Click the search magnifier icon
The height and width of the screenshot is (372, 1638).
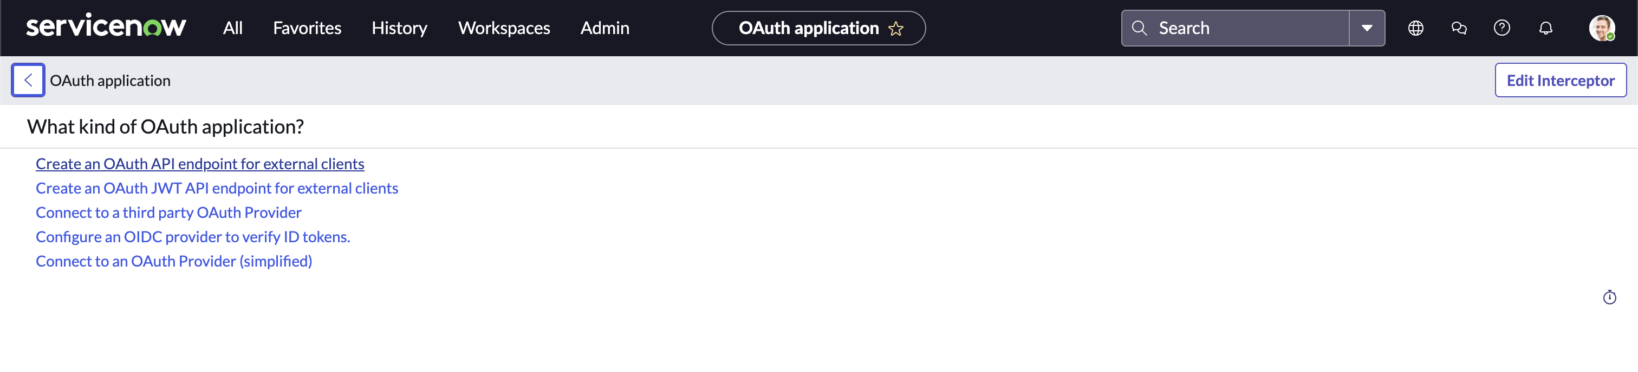coord(1140,28)
